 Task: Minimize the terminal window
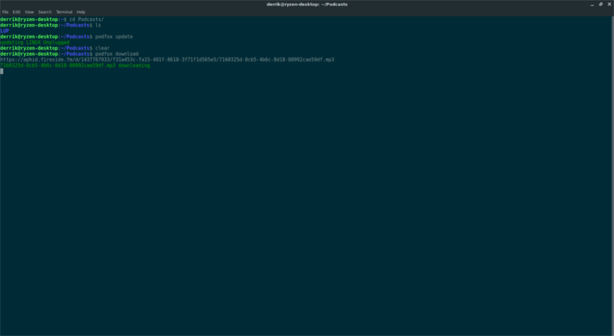click(x=592, y=5)
